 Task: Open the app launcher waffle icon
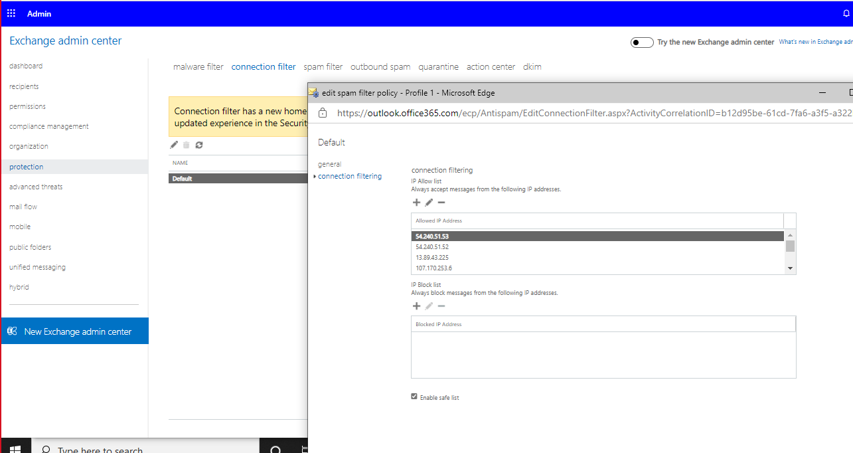tap(11, 13)
